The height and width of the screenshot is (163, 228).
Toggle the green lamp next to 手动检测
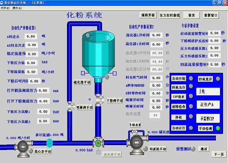coord(218,128)
